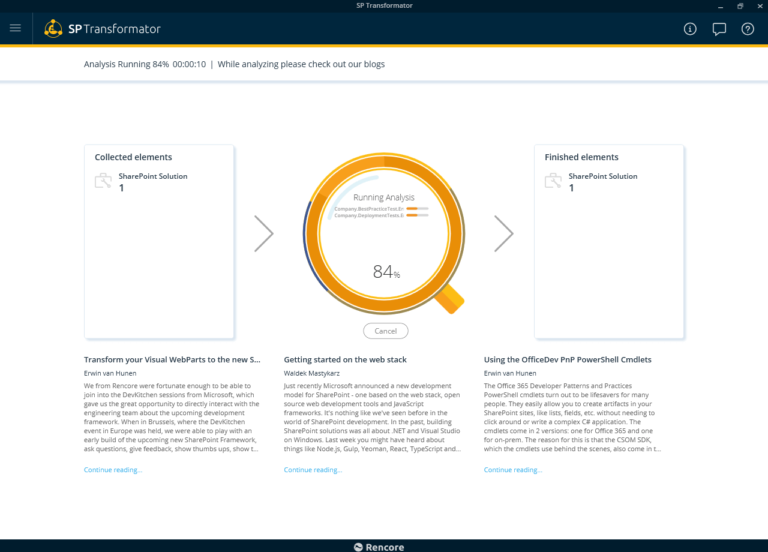Viewport: 768px width, 552px height.
Task: Click Company.BestPracticeTest progress bar
Action: tap(418, 208)
